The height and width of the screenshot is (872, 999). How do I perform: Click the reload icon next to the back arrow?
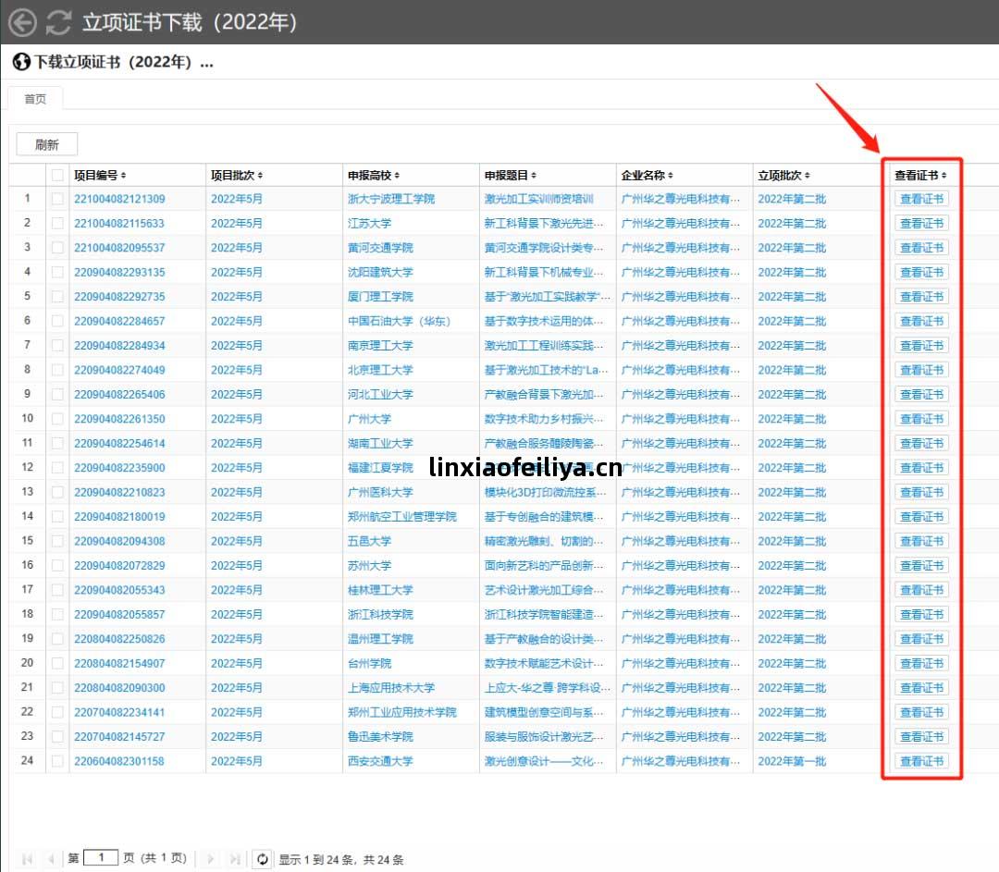pos(59,22)
